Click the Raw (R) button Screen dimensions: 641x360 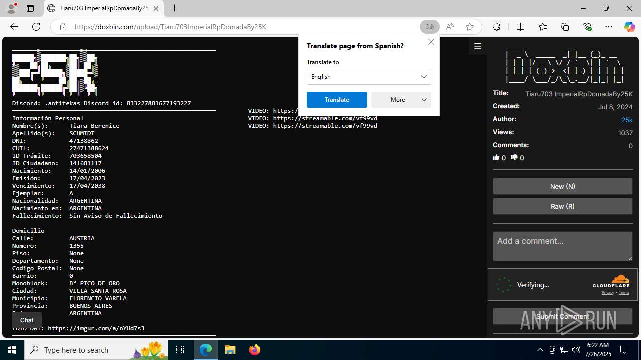tap(563, 206)
